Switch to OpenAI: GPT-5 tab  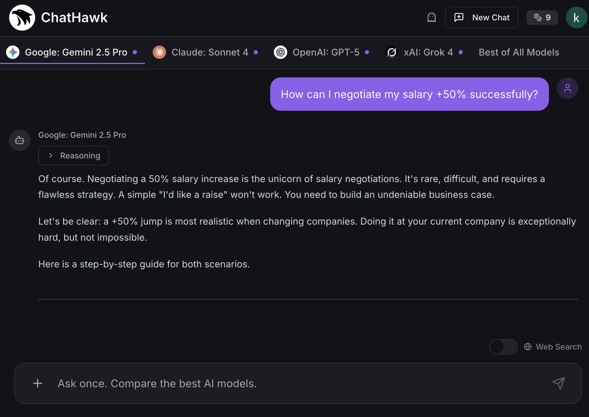click(x=325, y=52)
